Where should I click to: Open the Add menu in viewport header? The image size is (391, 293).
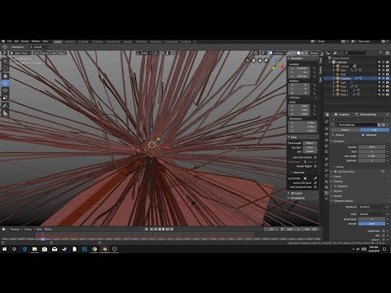(x=54, y=53)
